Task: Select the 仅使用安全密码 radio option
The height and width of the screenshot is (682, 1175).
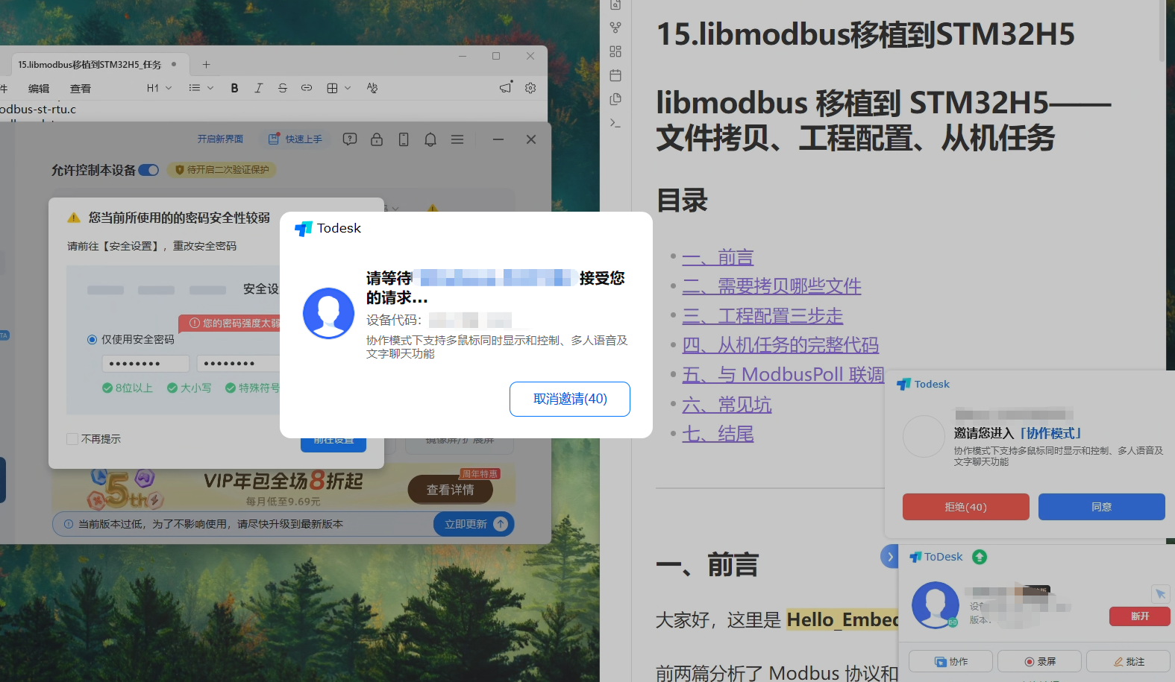Action: pyautogui.click(x=92, y=339)
